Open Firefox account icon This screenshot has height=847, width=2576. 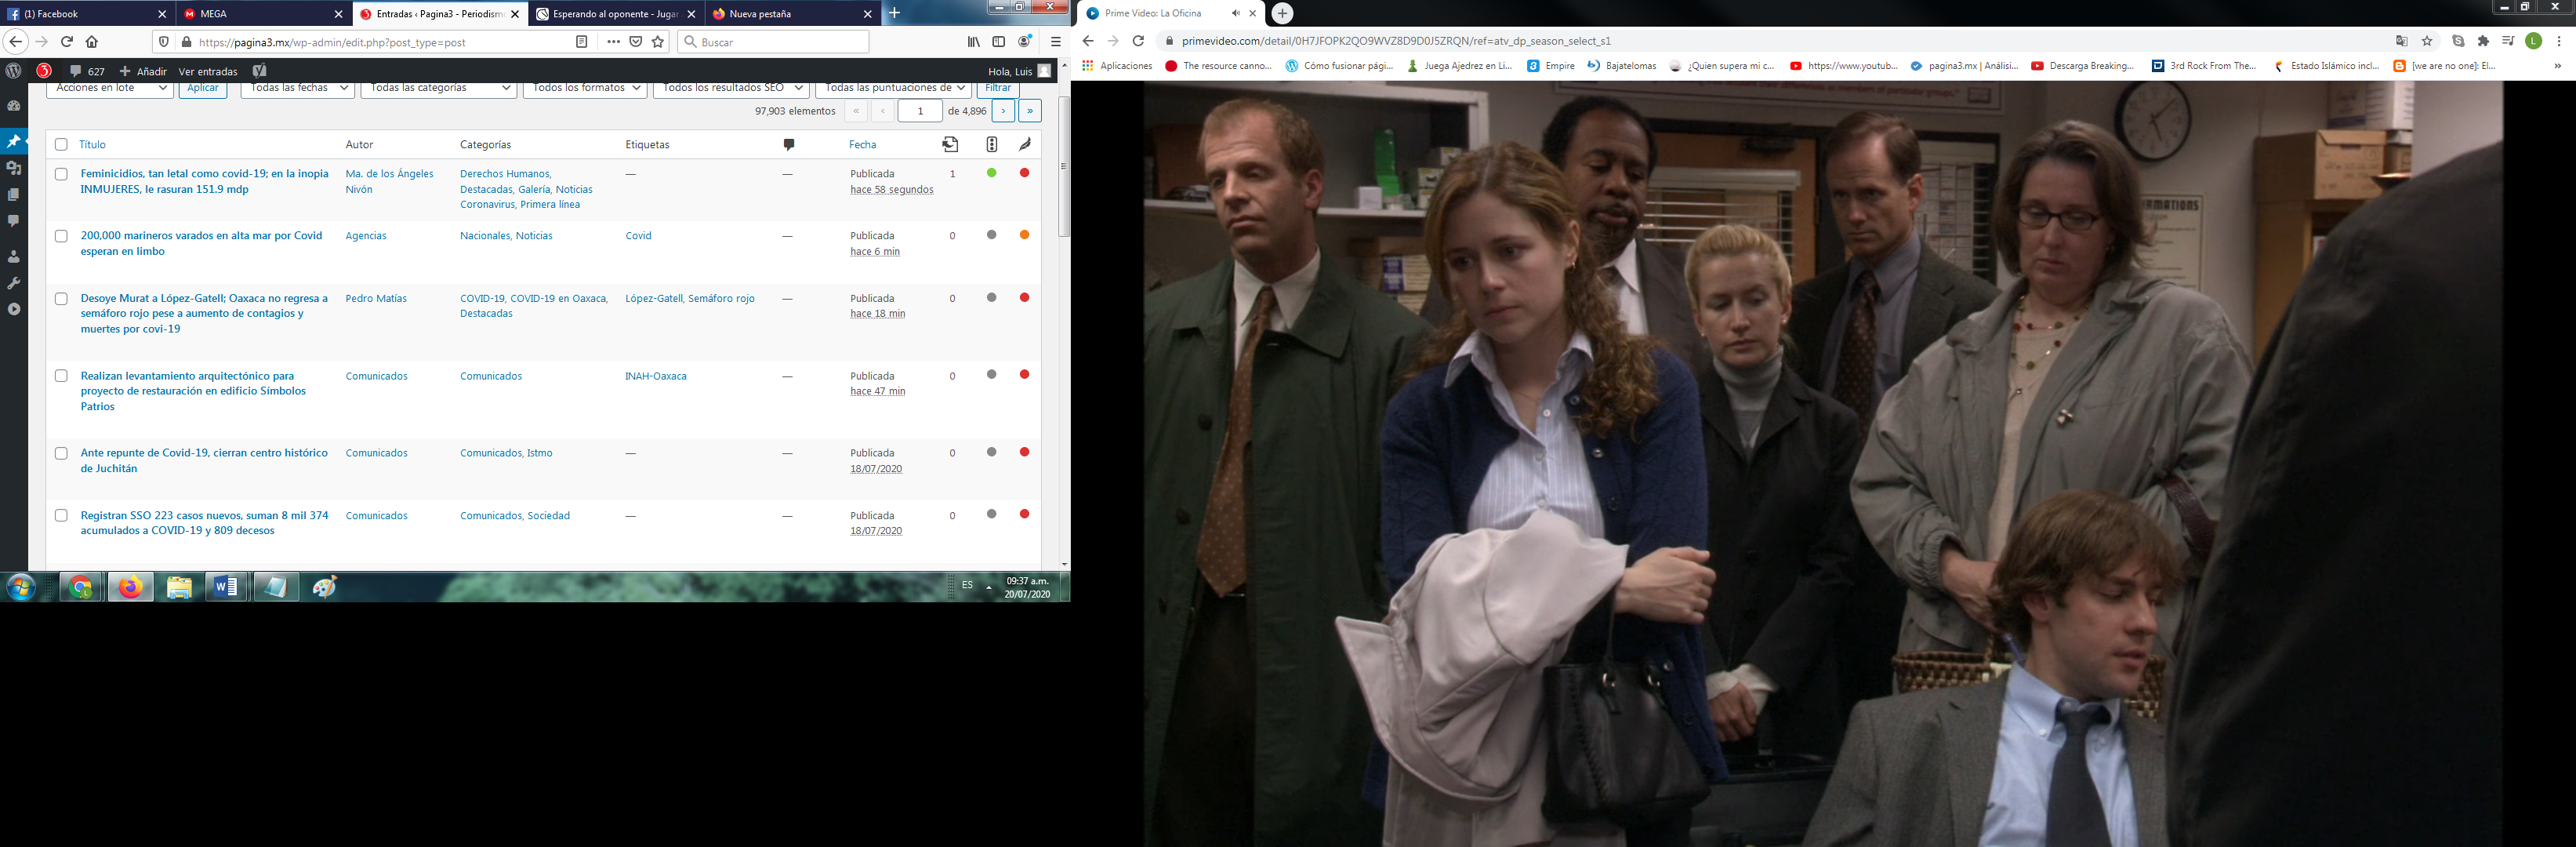click(x=1025, y=42)
